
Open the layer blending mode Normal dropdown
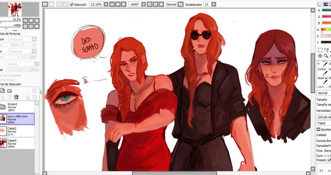(x=23, y=64)
